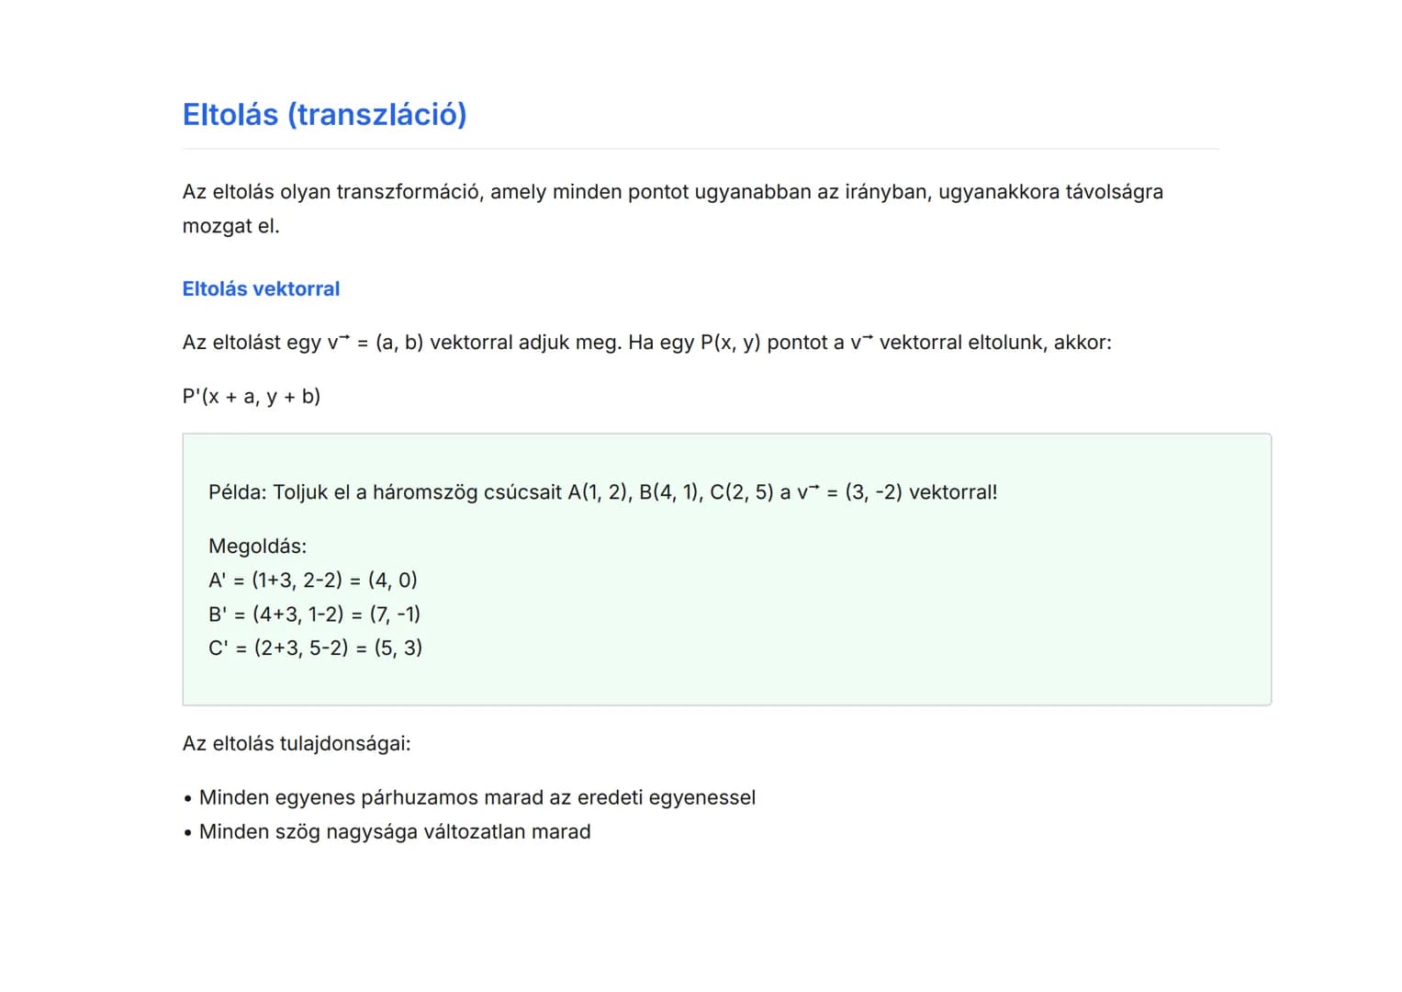Click the result (7, -1) for B'
This screenshot has height=992, width=1402.
[395, 614]
